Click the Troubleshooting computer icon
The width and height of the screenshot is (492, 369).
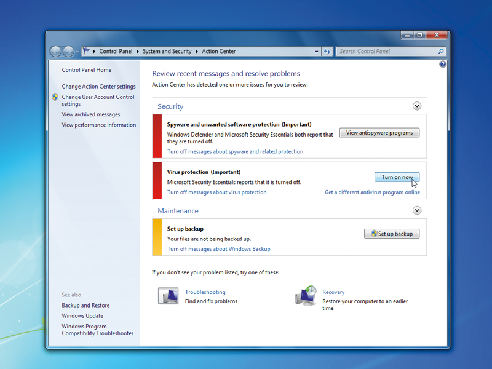[168, 296]
